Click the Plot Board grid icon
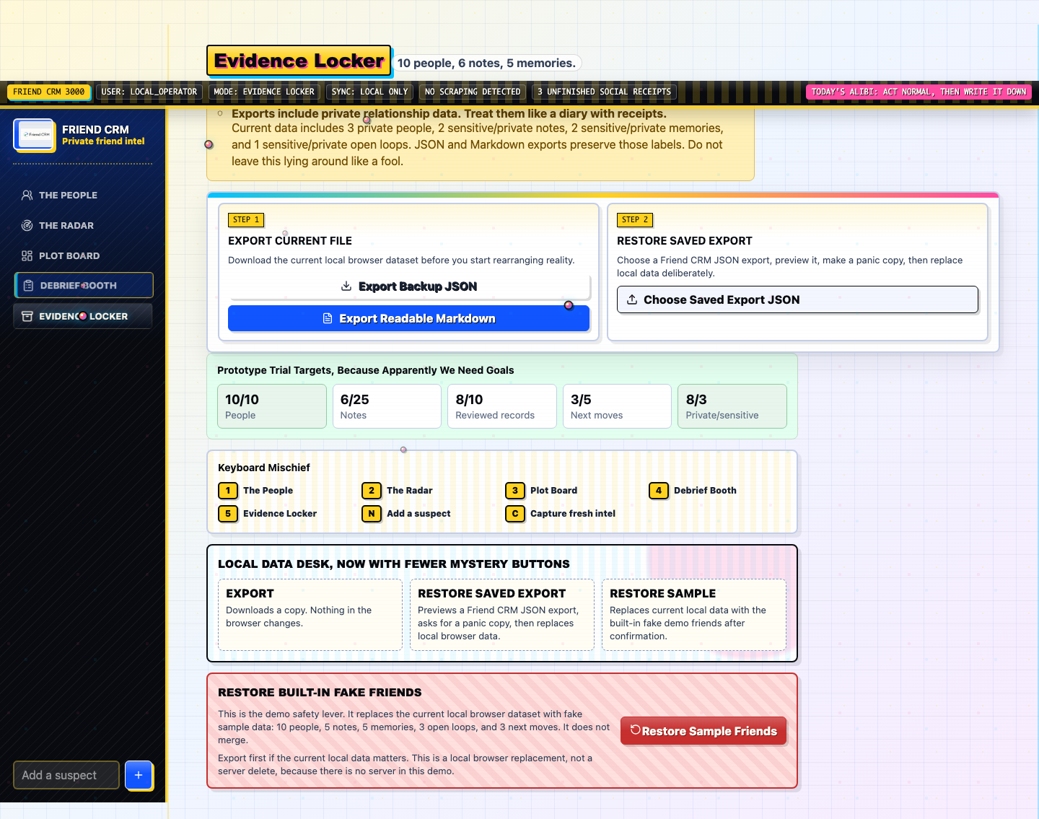 click(27, 255)
